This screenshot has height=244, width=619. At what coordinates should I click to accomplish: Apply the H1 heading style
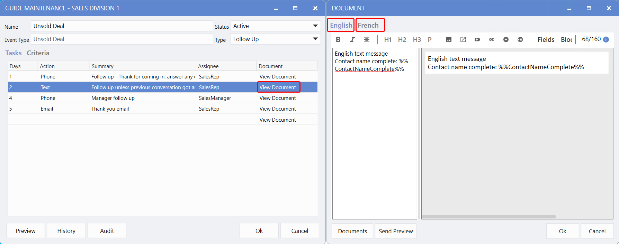click(x=388, y=39)
